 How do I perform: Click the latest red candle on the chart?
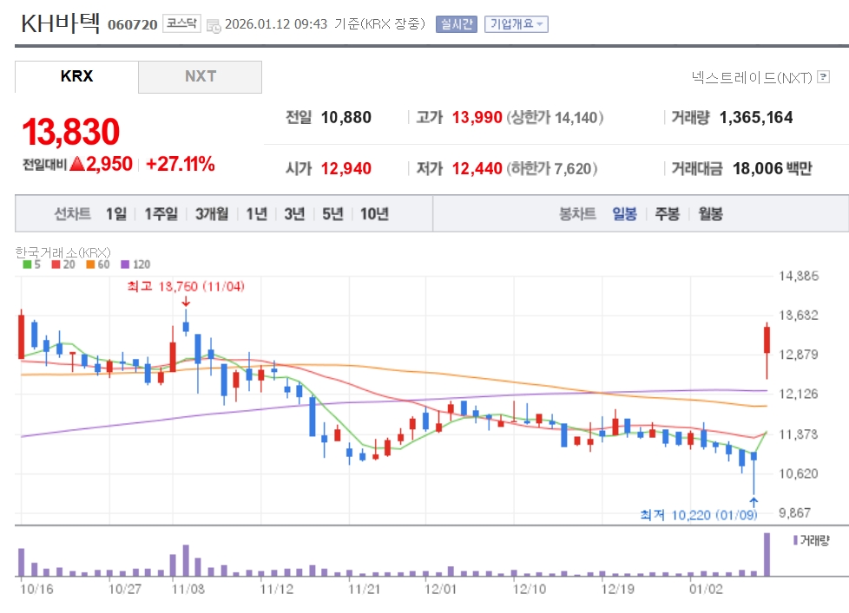tap(767, 340)
